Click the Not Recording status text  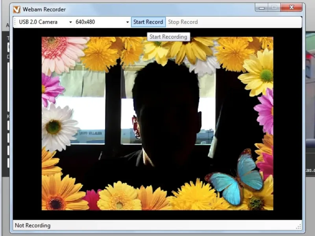[33, 225]
